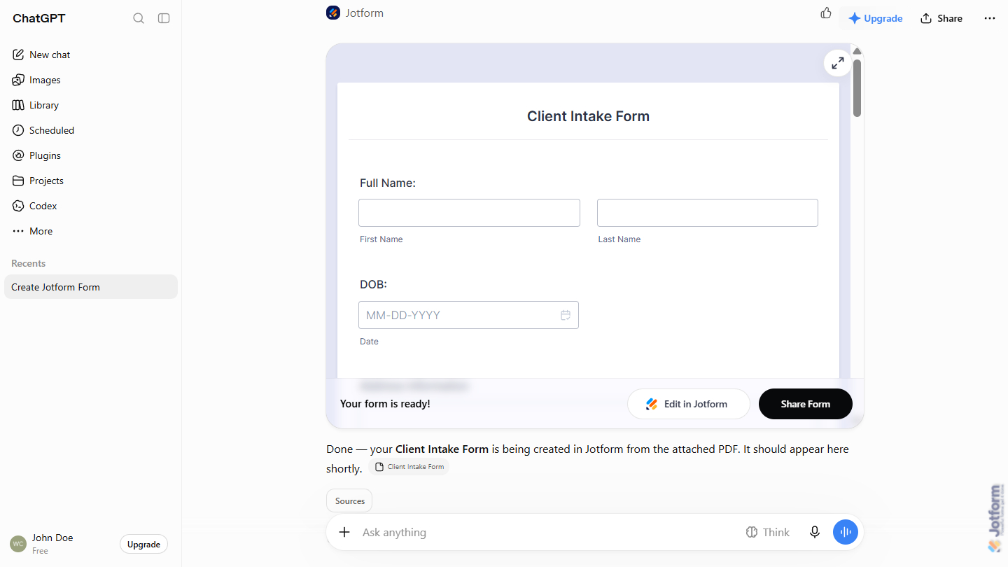Screen dimensions: 1008x567
Task: Click the Sources button
Action: [x=349, y=501]
